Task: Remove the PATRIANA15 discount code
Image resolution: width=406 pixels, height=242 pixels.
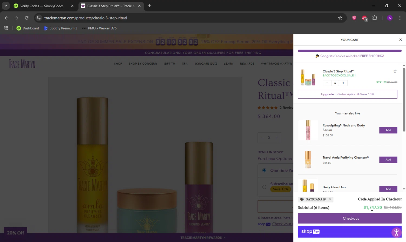Action: [x=330, y=199]
